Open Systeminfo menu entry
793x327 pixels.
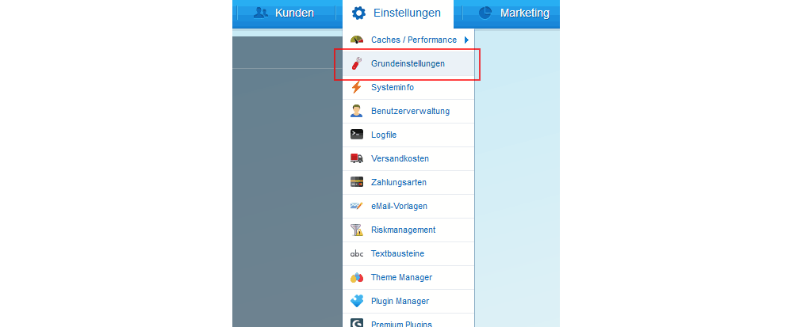(x=408, y=87)
